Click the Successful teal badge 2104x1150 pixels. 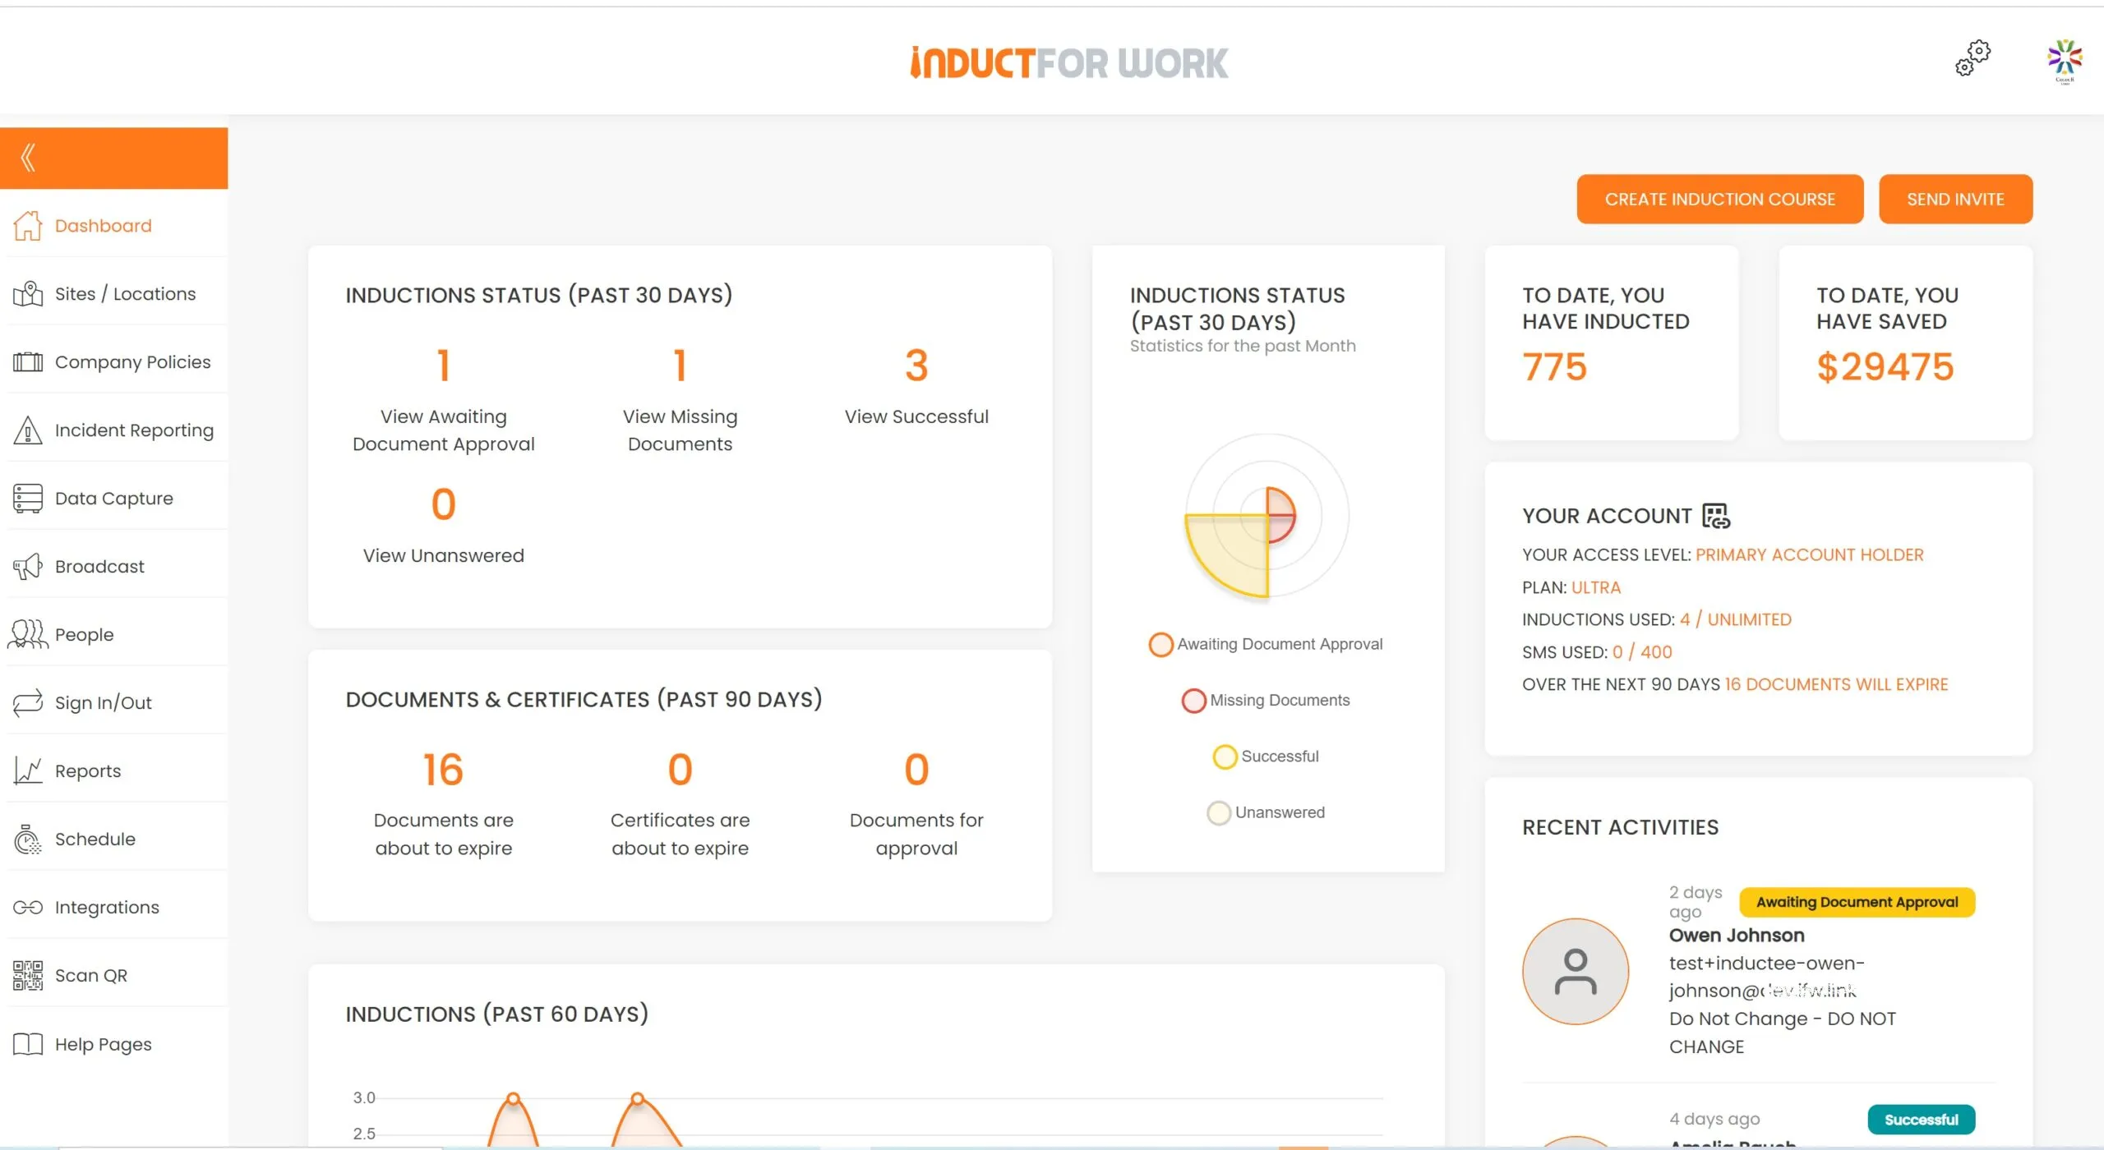(x=1921, y=1120)
